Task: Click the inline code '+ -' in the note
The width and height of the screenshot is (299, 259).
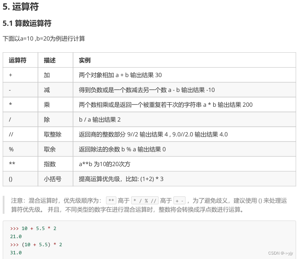Action: pos(179,201)
